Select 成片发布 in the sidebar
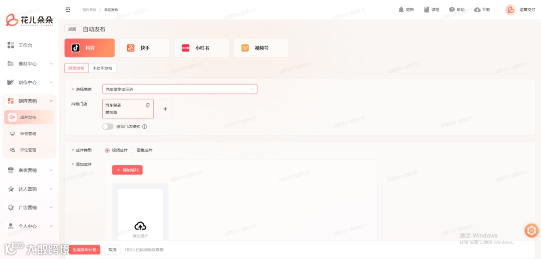Image resolution: width=541 pixels, height=259 pixels. point(30,117)
